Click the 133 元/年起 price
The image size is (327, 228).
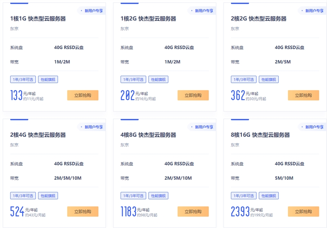pos(23,95)
